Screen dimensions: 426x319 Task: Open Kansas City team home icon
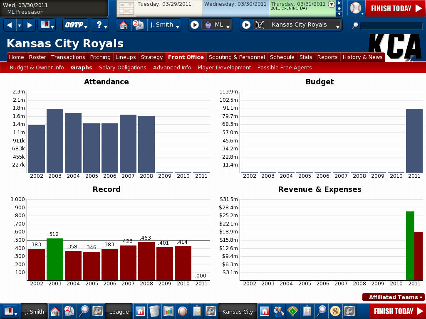(x=264, y=311)
